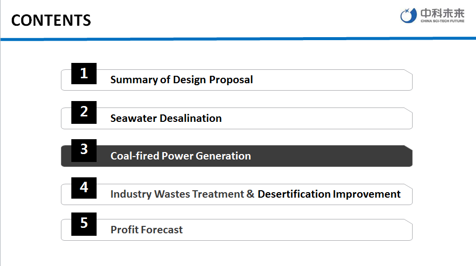
Task: Click the number 3 black box
Action: [84, 150]
